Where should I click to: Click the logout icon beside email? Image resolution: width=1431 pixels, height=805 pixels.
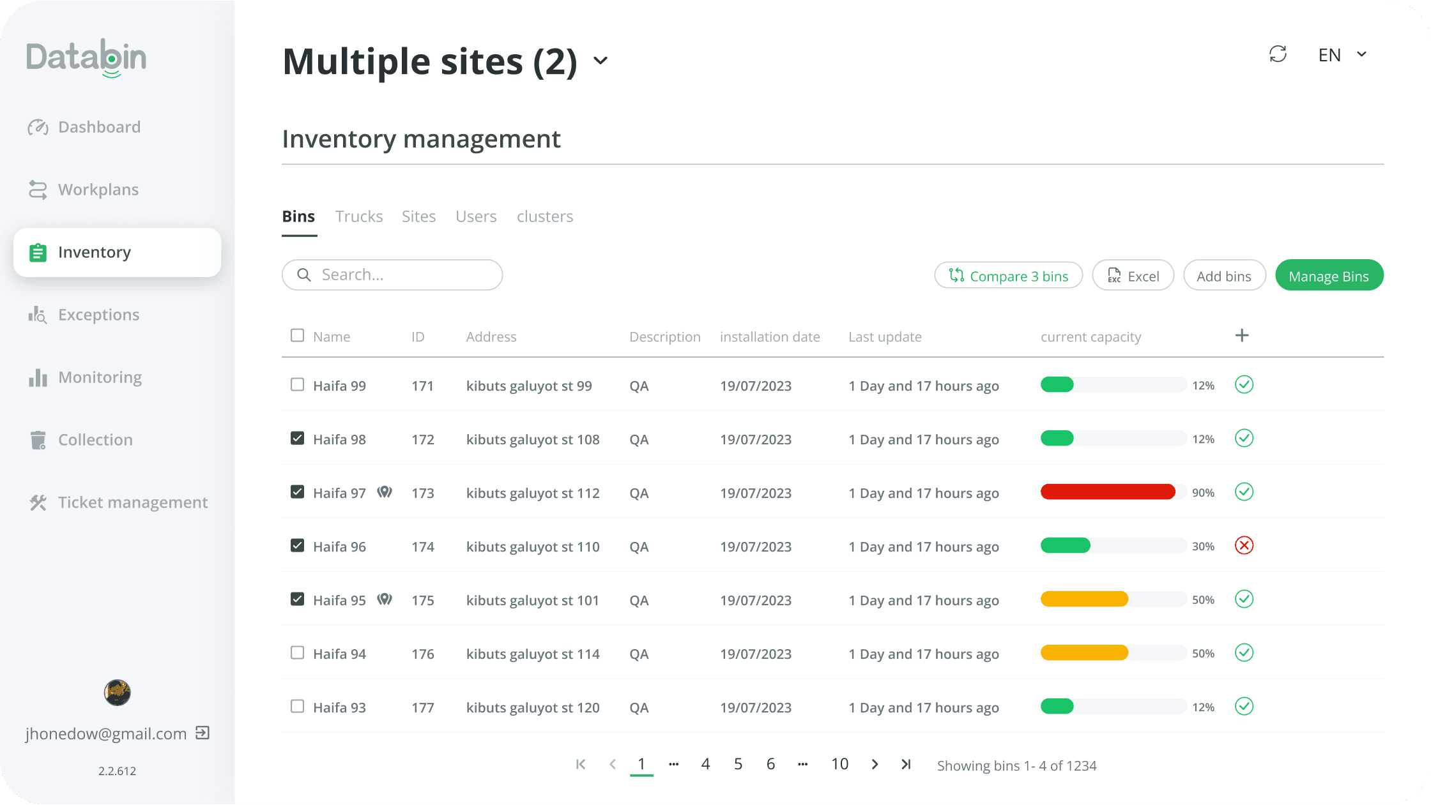[x=203, y=733]
